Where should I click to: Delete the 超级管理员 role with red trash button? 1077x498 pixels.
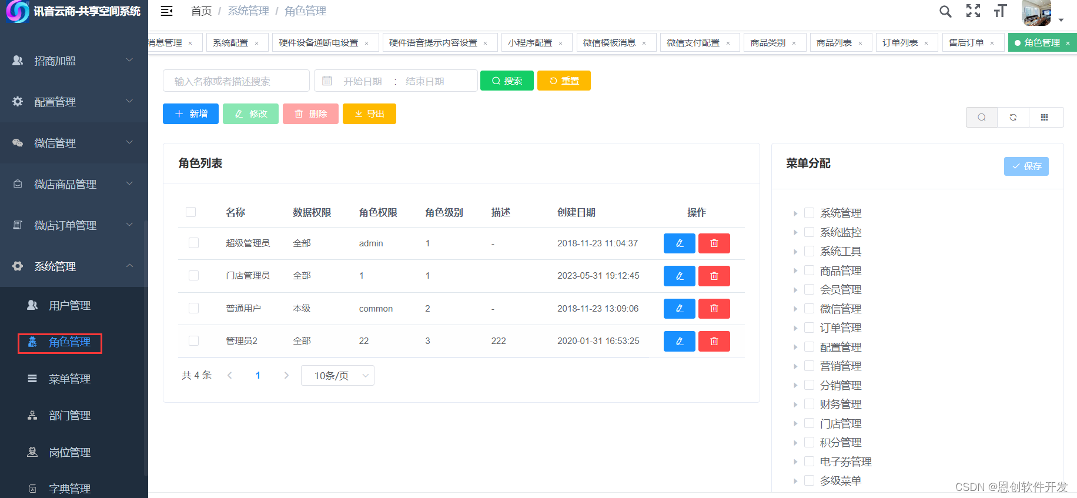coord(714,243)
